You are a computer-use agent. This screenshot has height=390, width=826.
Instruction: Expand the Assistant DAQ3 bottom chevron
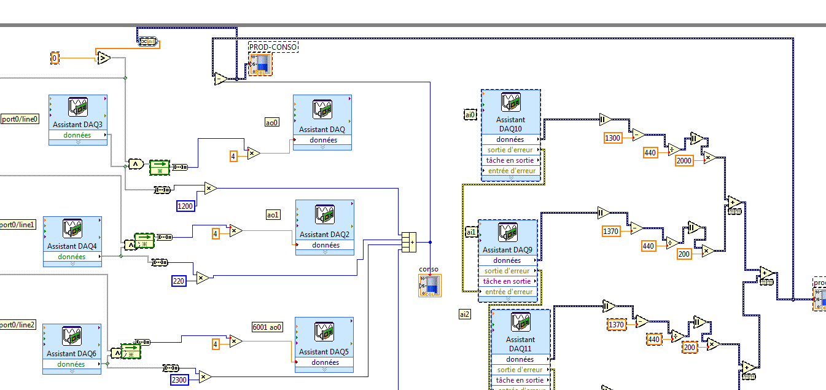click(x=78, y=142)
